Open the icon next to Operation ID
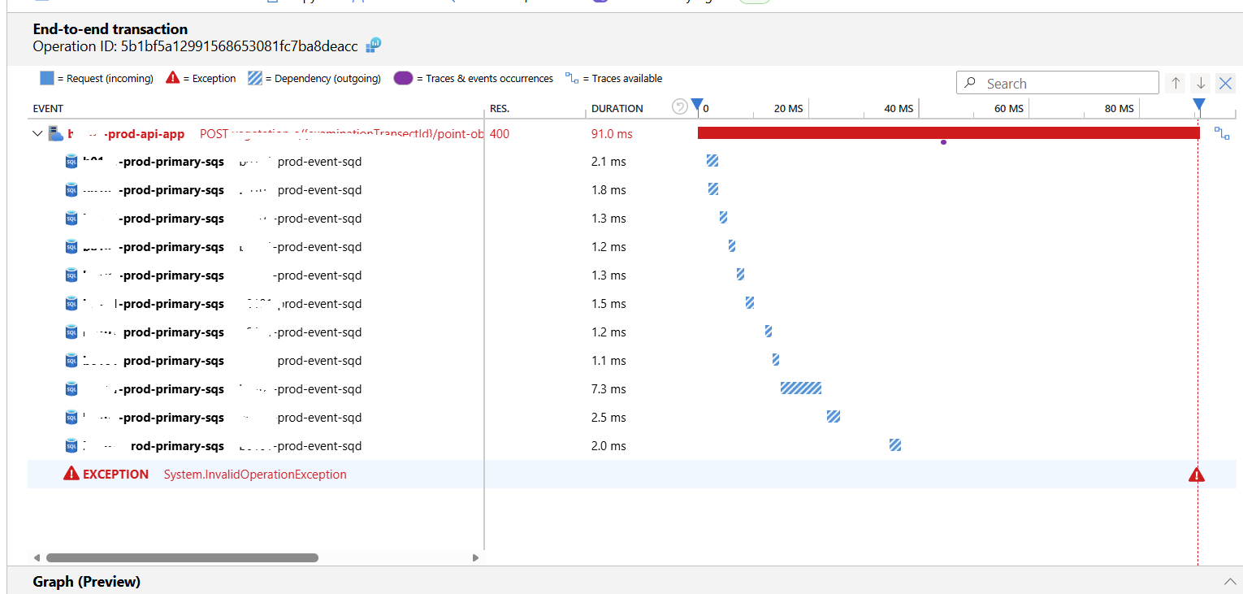The image size is (1243, 594). [x=374, y=46]
